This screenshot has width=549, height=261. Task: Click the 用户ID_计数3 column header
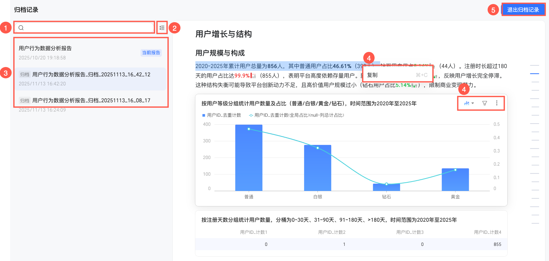[410, 232]
